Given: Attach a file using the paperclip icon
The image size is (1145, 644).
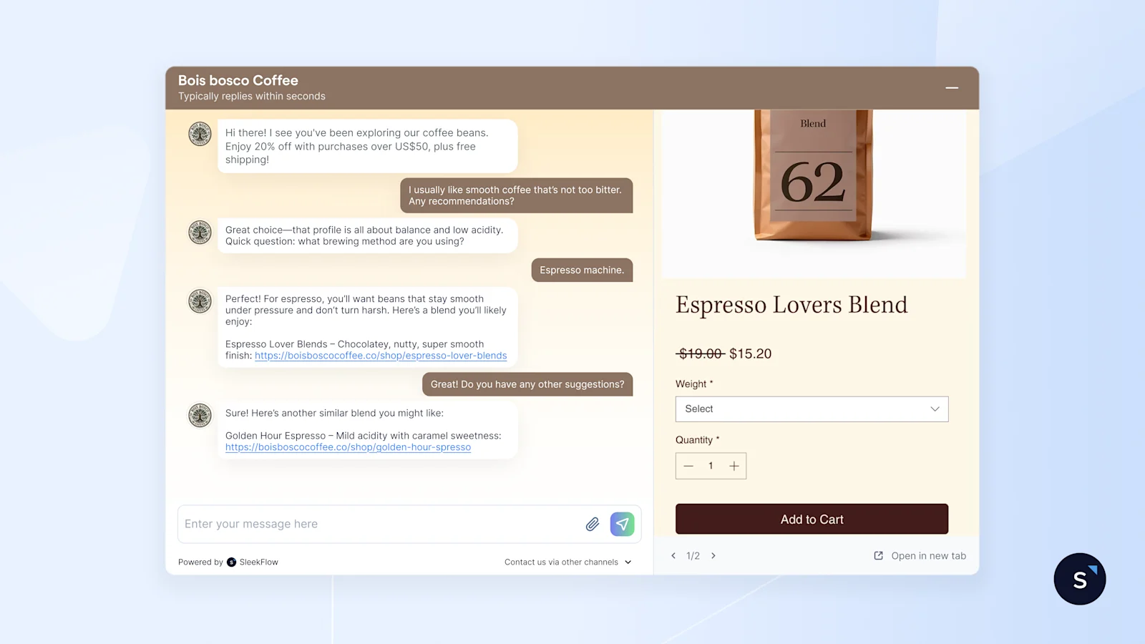Looking at the screenshot, I should [592, 524].
